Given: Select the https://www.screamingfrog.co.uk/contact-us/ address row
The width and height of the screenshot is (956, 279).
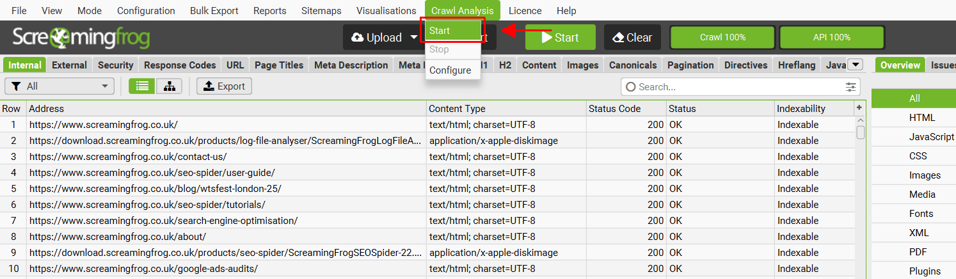Looking at the screenshot, I should point(427,157).
